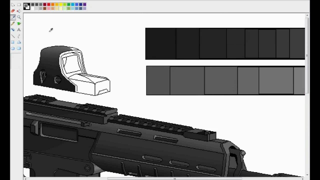
Task: Activate the Fill With Color bucket
Action: point(19,11)
